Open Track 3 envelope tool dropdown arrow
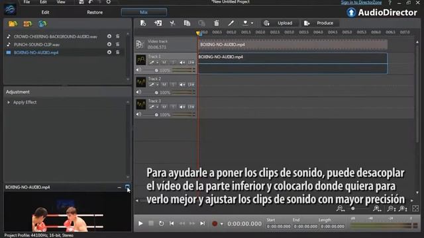 pos(158,107)
